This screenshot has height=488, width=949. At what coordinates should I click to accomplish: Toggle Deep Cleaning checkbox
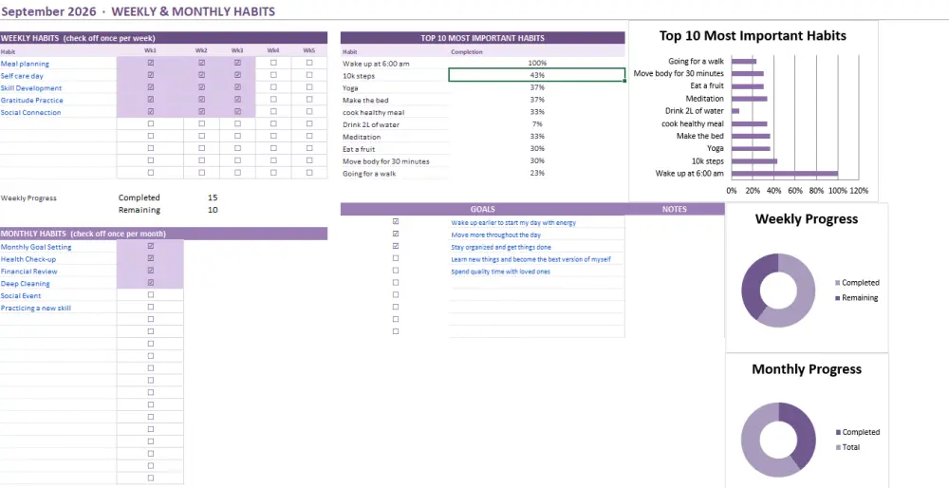(151, 283)
